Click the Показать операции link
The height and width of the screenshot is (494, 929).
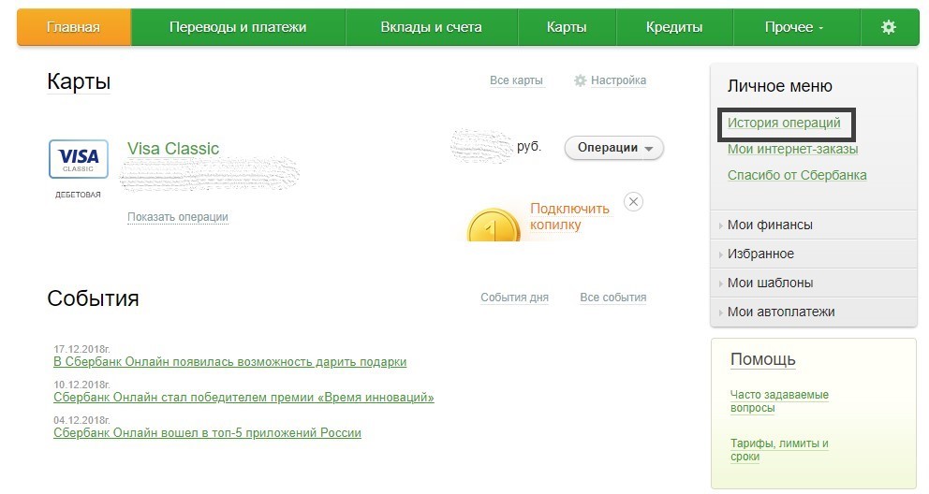[x=178, y=217]
